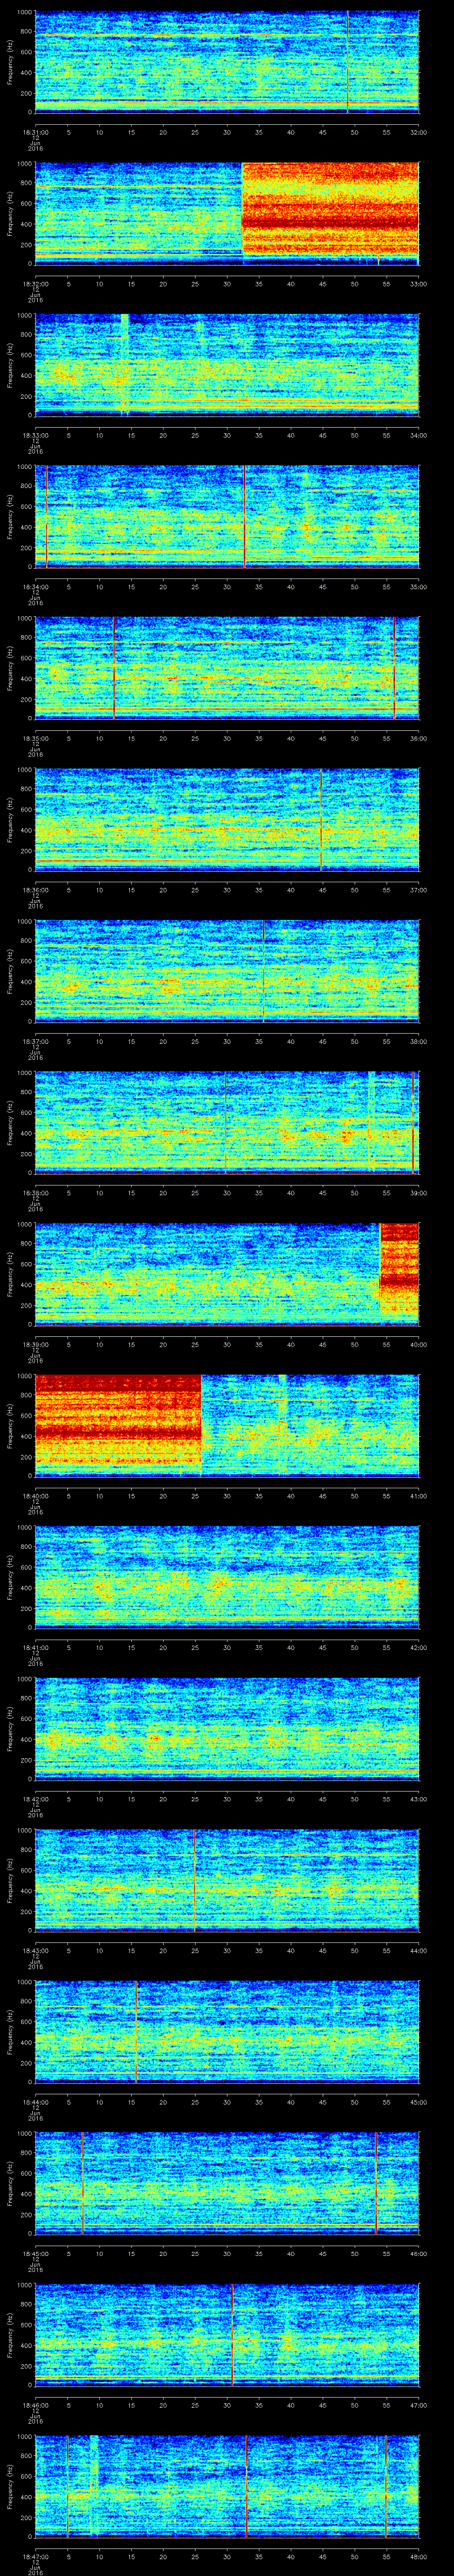Click the 18:34:00 start time label
Viewport: 454px width, 2576px height.
pos(36,587)
